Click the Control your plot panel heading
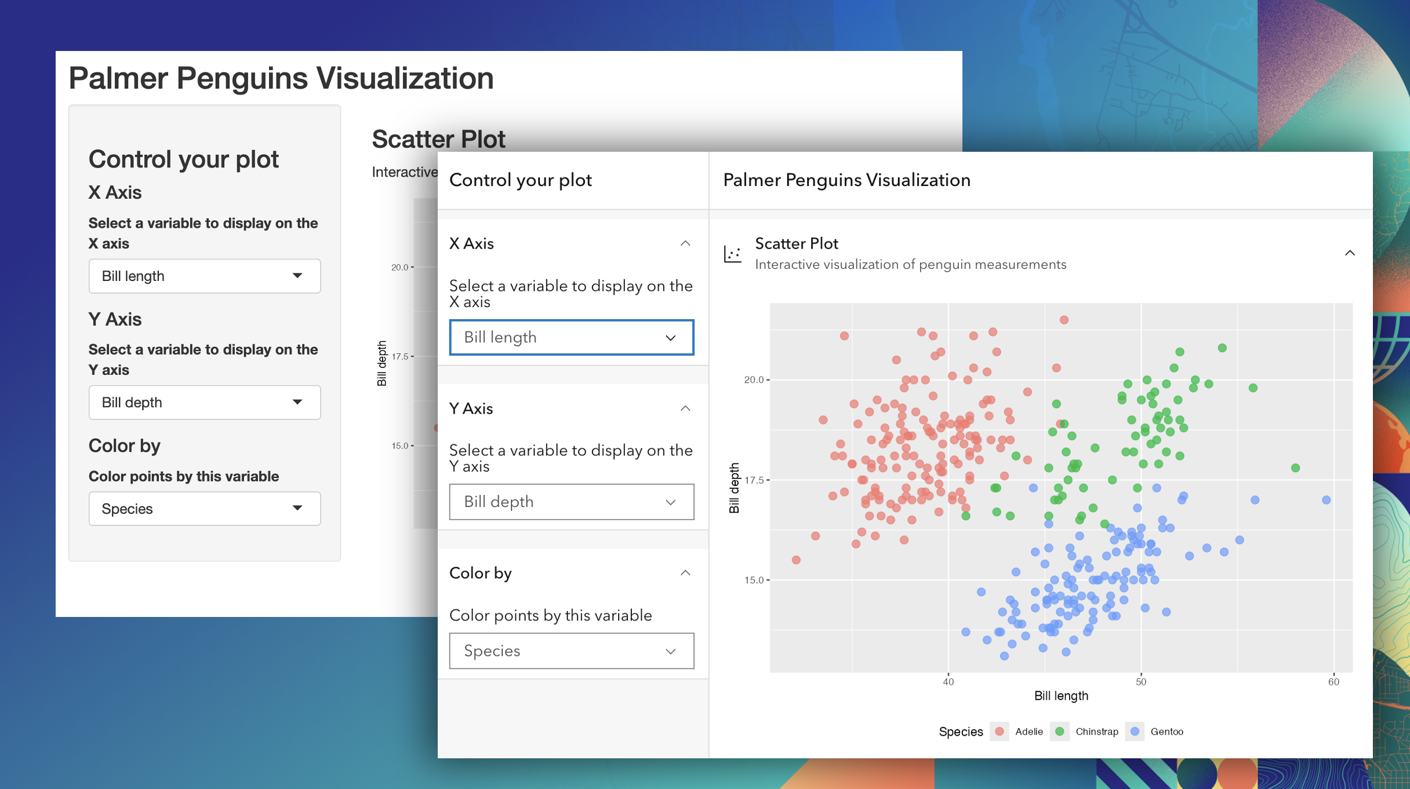Image resolution: width=1410 pixels, height=789 pixels. pyautogui.click(x=520, y=180)
